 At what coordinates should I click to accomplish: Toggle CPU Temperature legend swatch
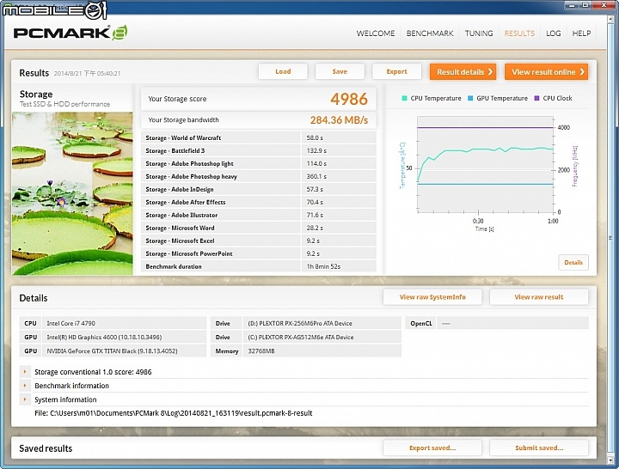pyautogui.click(x=404, y=98)
